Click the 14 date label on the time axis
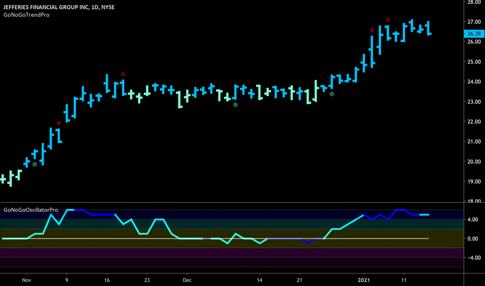The width and height of the screenshot is (485, 286). [260, 280]
